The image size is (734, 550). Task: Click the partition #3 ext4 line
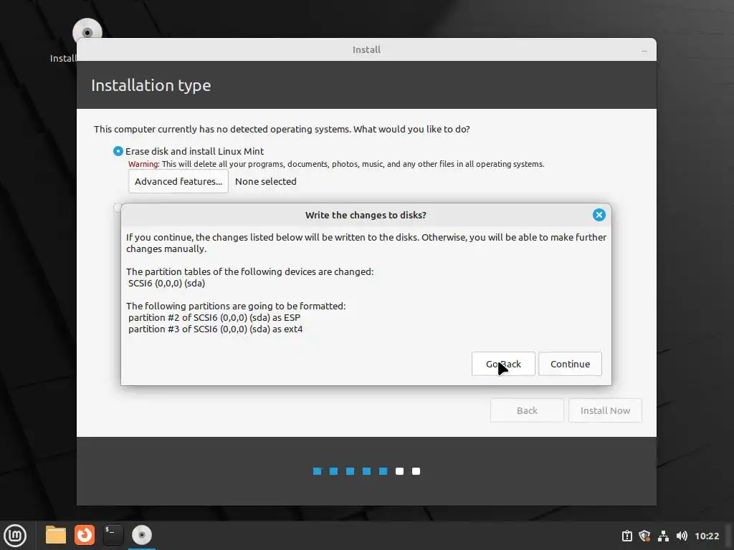[215, 329]
